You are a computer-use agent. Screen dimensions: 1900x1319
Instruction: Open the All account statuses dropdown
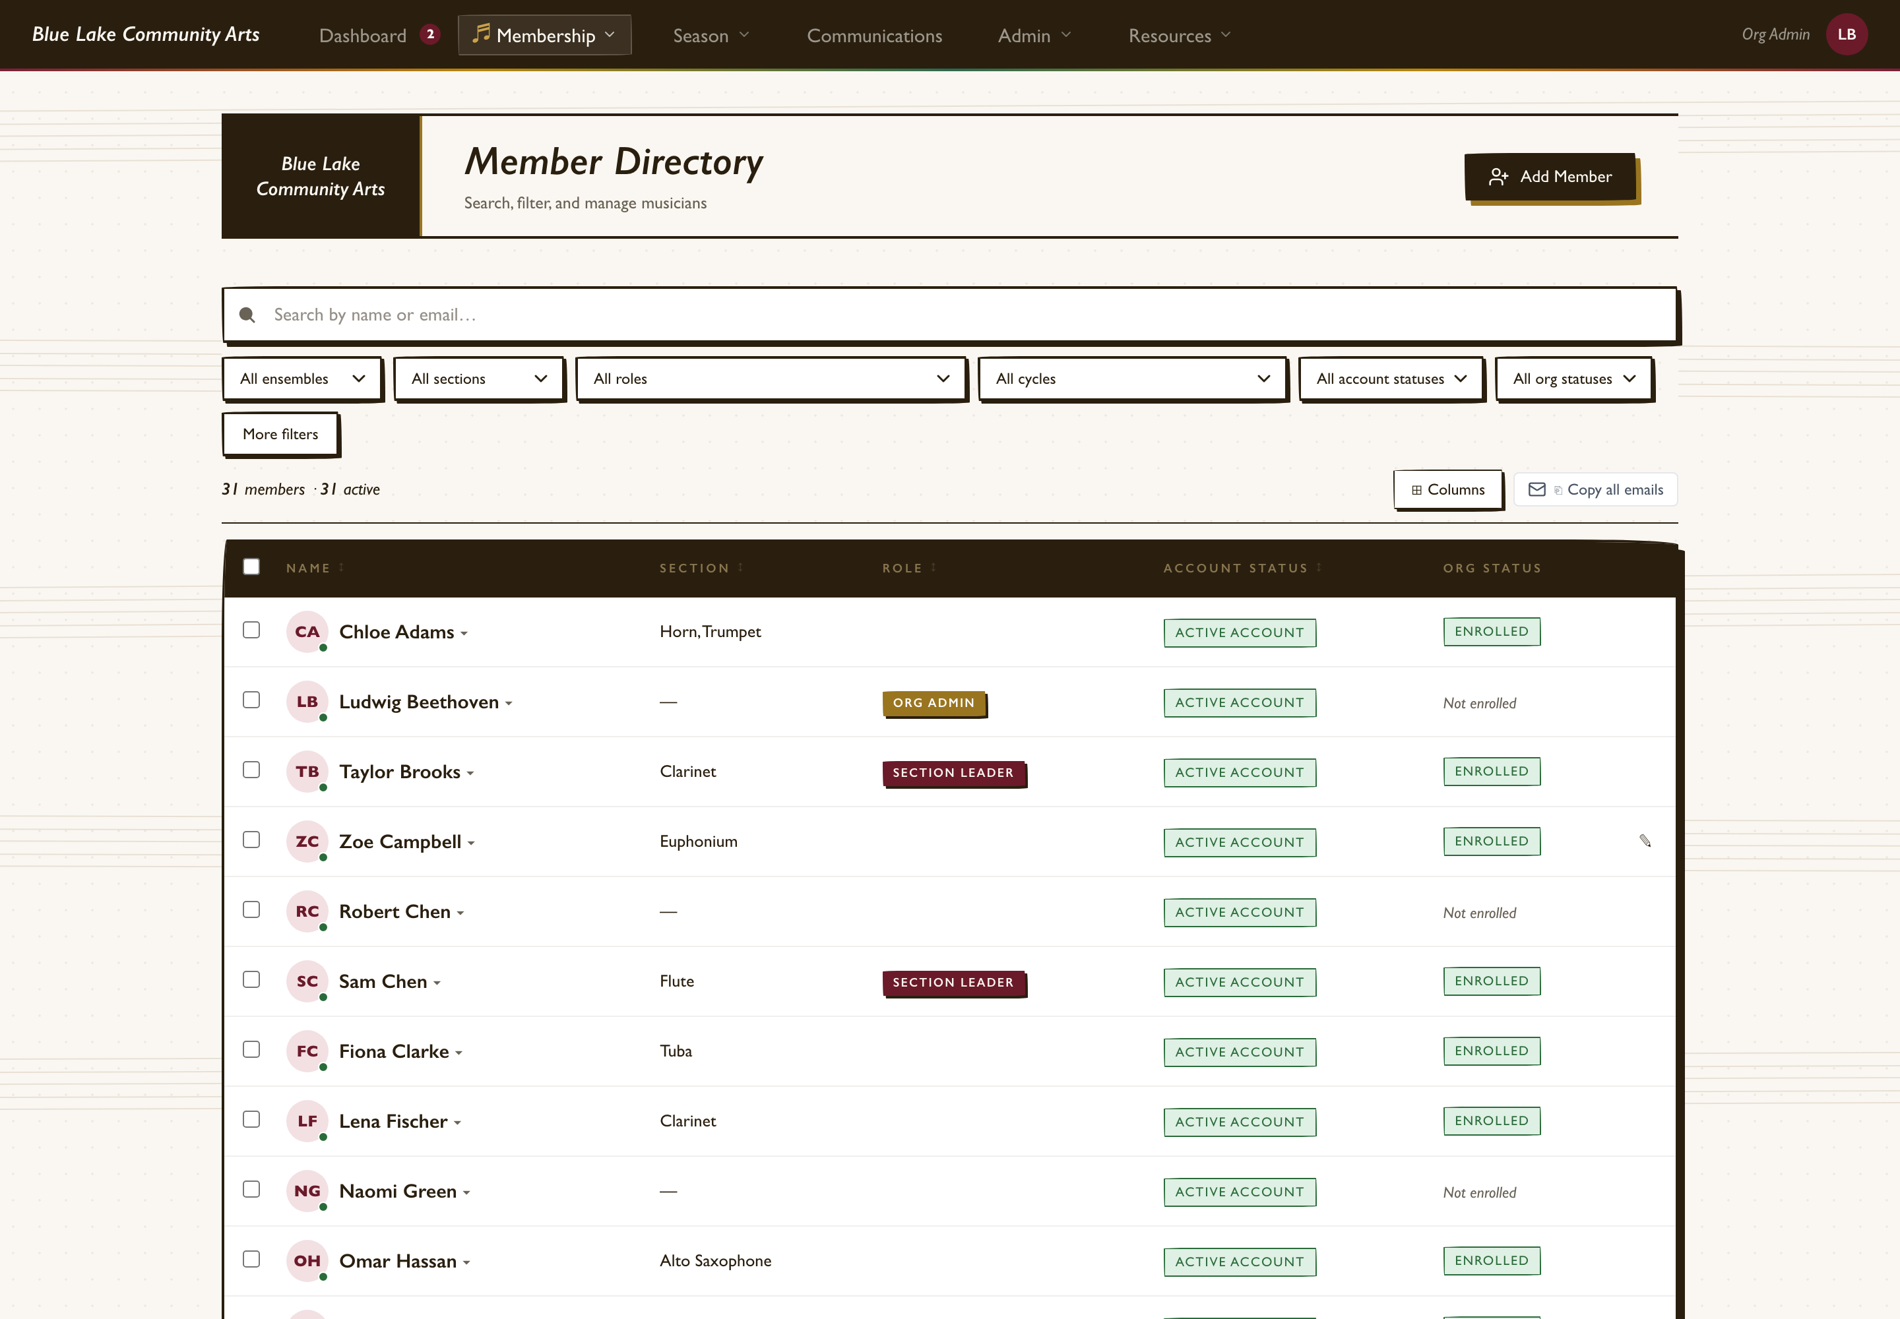coord(1391,379)
